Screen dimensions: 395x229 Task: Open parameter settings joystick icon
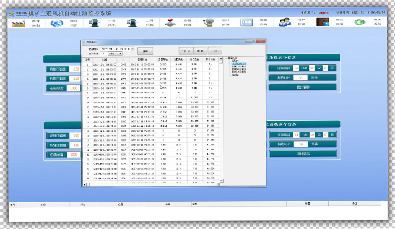(170, 23)
